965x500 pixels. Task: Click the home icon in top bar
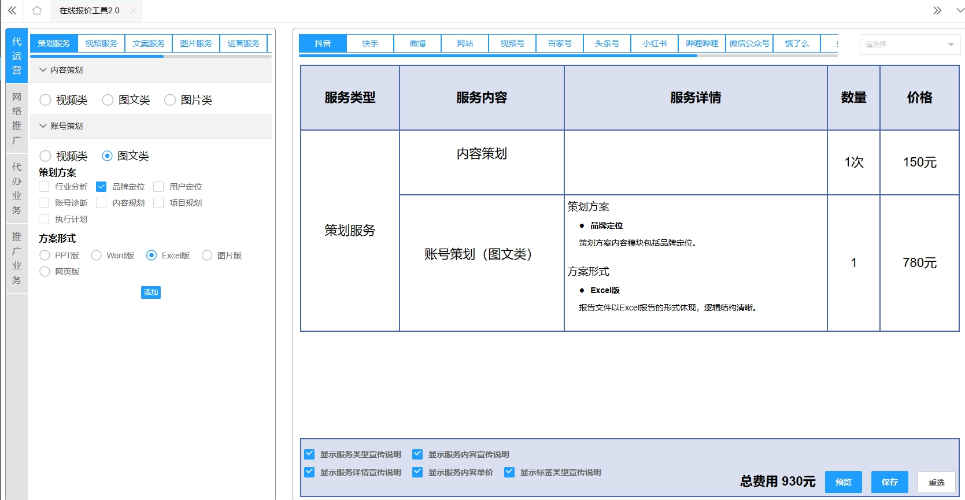click(37, 10)
